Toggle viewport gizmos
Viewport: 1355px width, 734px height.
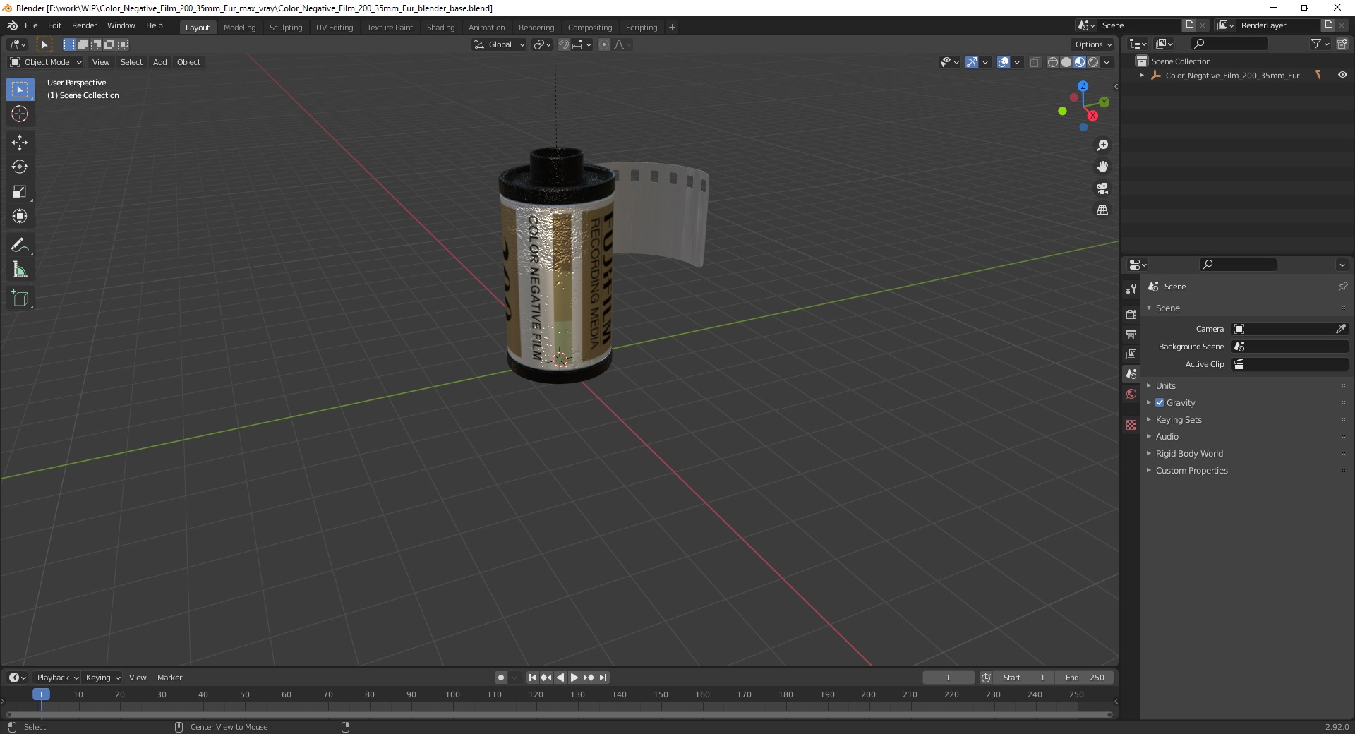tap(972, 62)
